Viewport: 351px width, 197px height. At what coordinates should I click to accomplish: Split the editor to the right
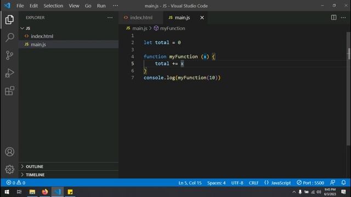pos(333,18)
